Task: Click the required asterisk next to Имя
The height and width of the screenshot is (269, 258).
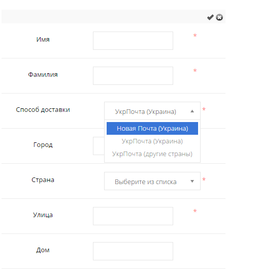Action: [x=195, y=36]
